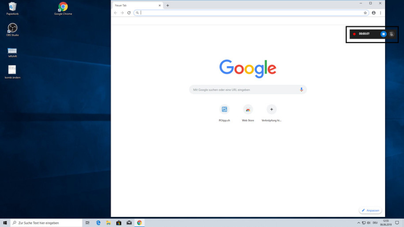Viewport: 404px width, 227px height.
Task: Open the Web Store shortcut
Action: tap(248, 113)
